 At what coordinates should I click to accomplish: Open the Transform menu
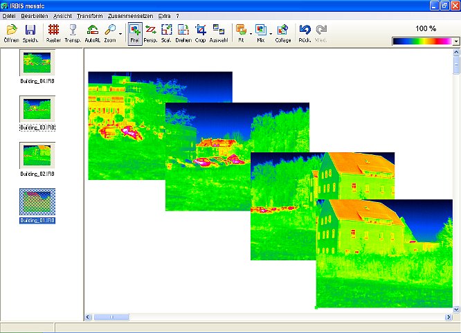[90, 16]
